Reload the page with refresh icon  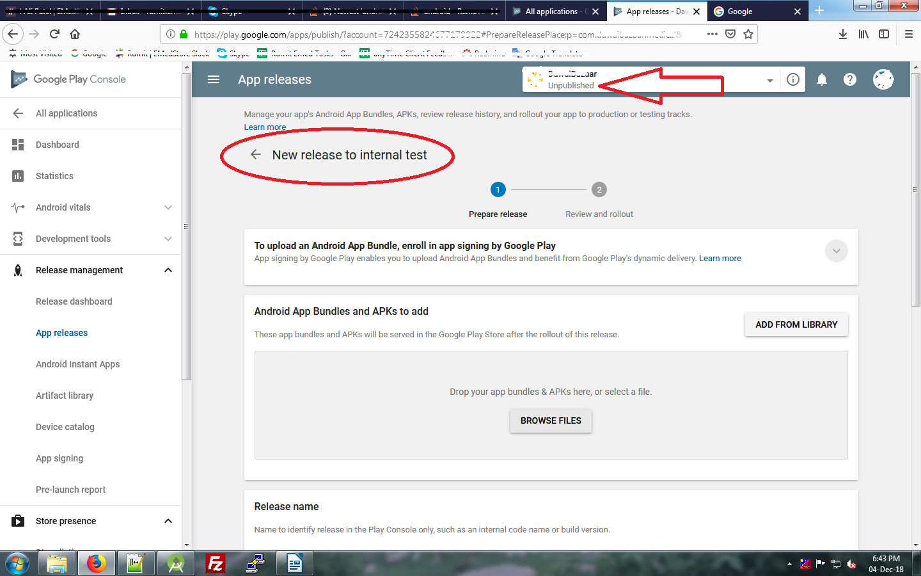[54, 34]
